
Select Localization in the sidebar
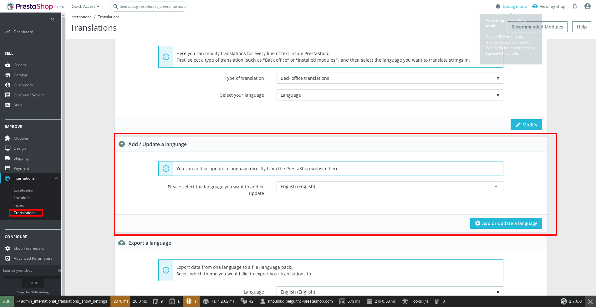click(x=24, y=190)
